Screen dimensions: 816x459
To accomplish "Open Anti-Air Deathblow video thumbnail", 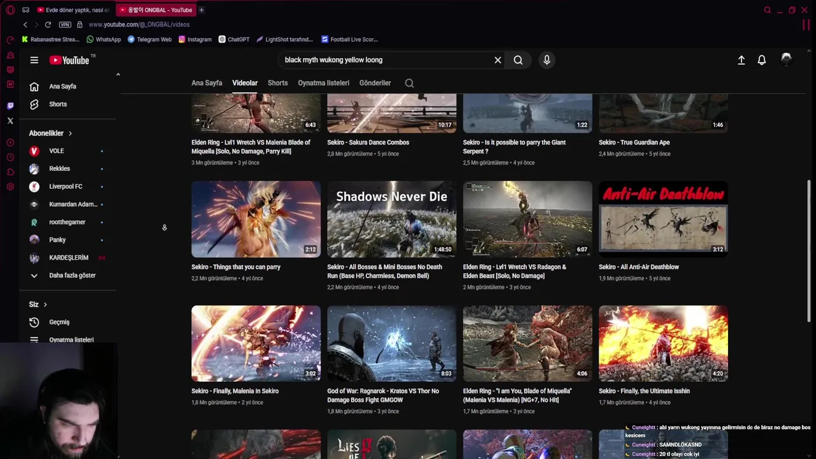I will [663, 219].
